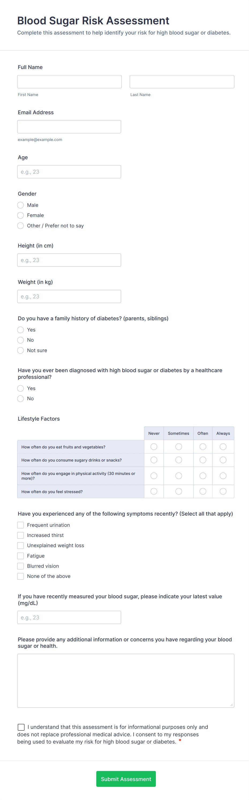The image size is (249, 800).
Task: Mark Often for feeling stressed
Action: click(203, 491)
